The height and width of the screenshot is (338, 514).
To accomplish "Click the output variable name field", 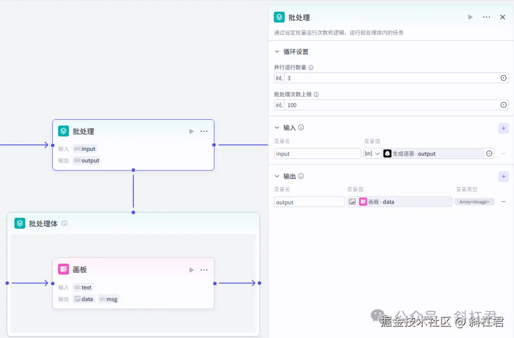I will point(309,202).
